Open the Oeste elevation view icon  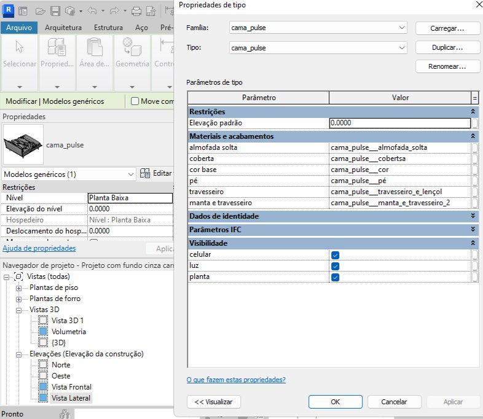[x=43, y=376]
